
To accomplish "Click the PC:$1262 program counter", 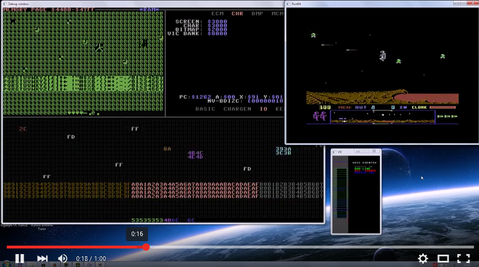I will point(195,97).
